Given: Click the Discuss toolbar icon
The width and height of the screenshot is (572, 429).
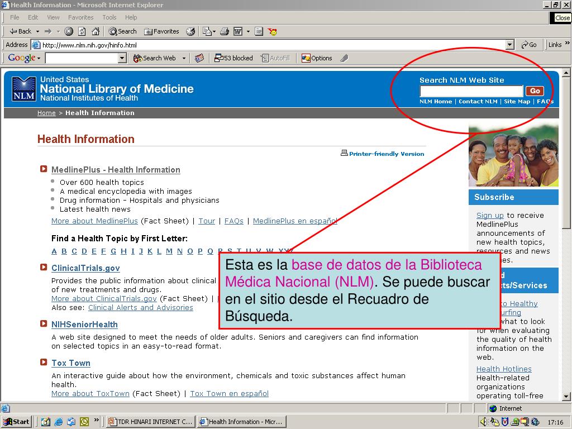Looking at the screenshot, I should coord(259,31).
